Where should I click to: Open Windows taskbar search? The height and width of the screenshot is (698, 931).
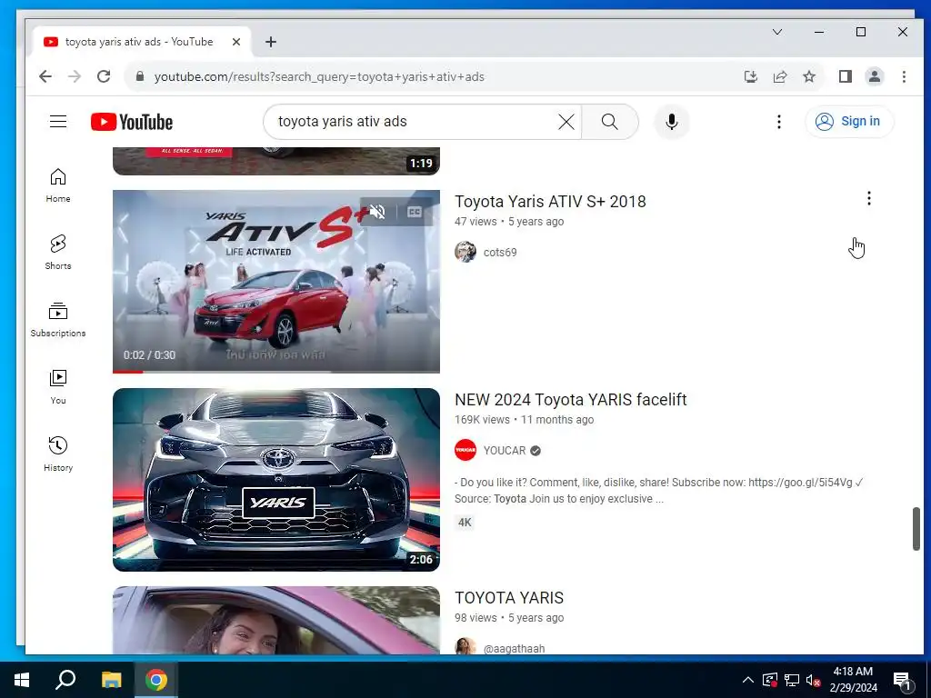pos(65,680)
